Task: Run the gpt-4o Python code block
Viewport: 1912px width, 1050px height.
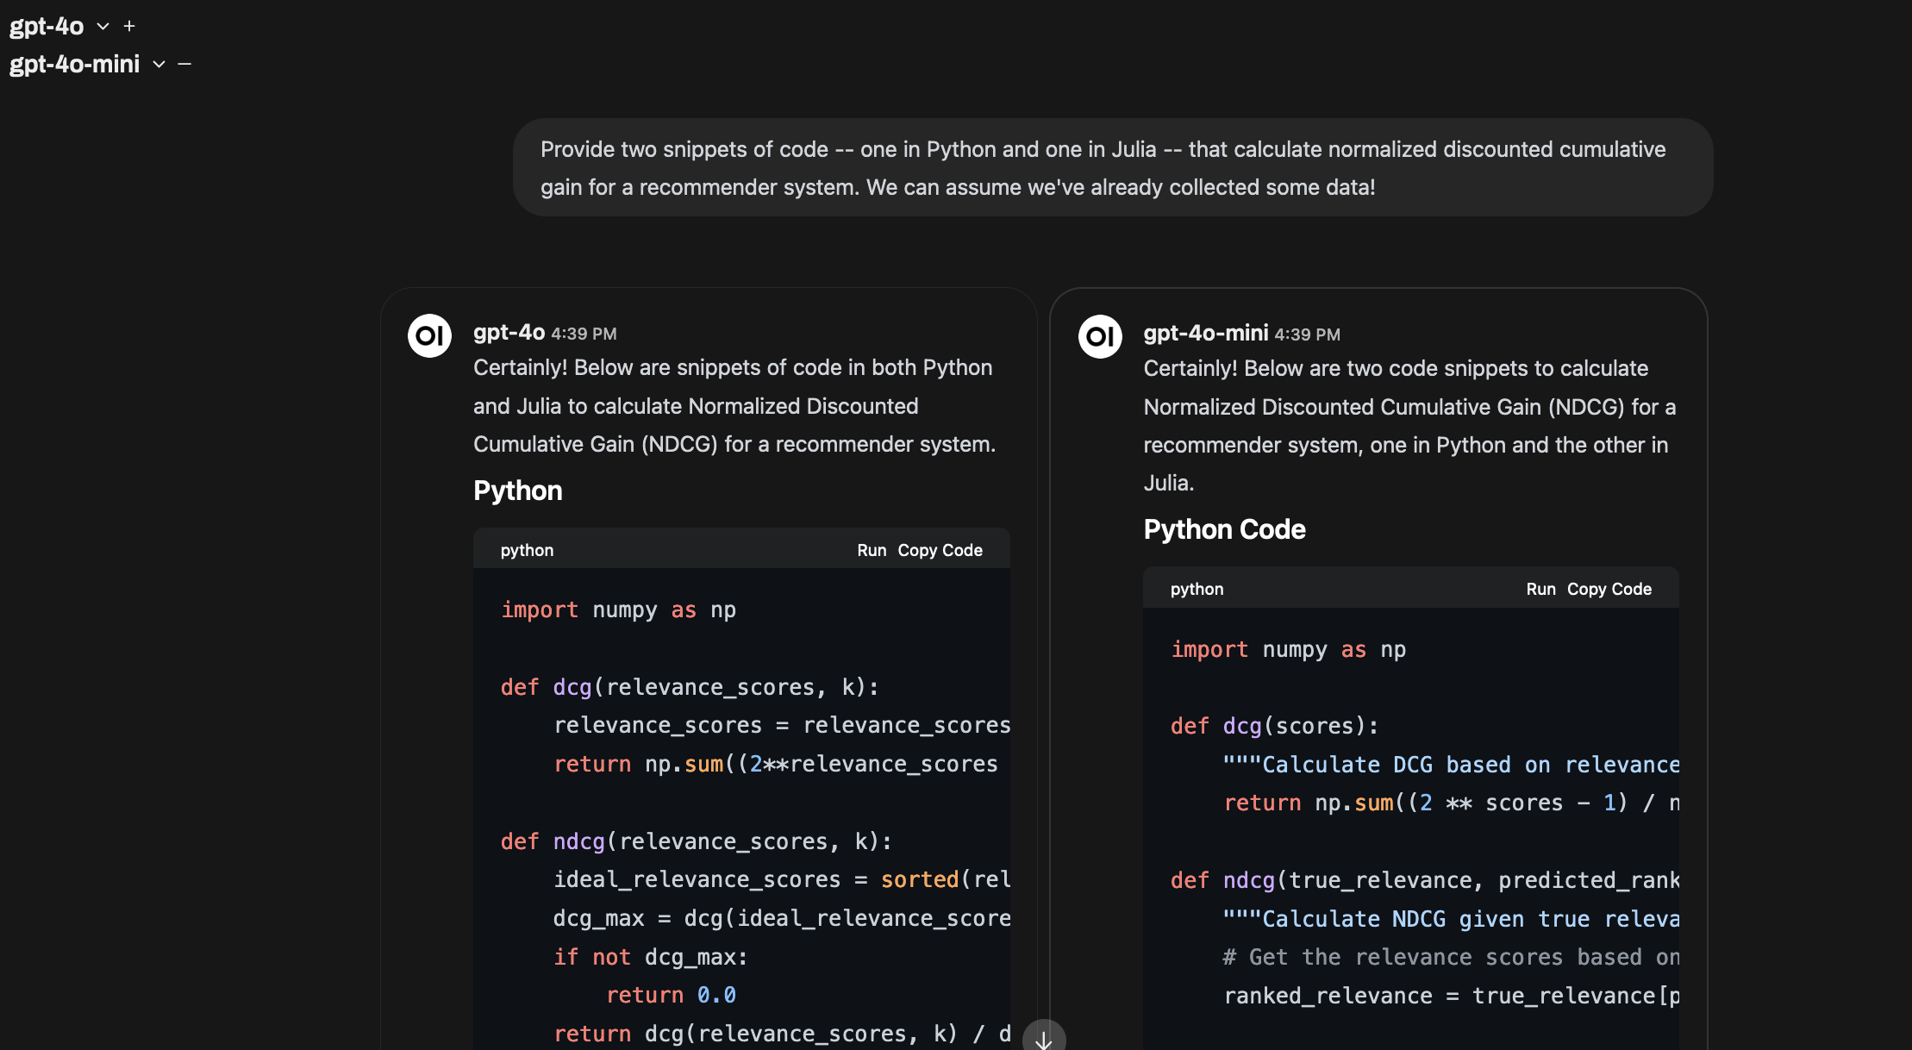Action: (x=872, y=550)
